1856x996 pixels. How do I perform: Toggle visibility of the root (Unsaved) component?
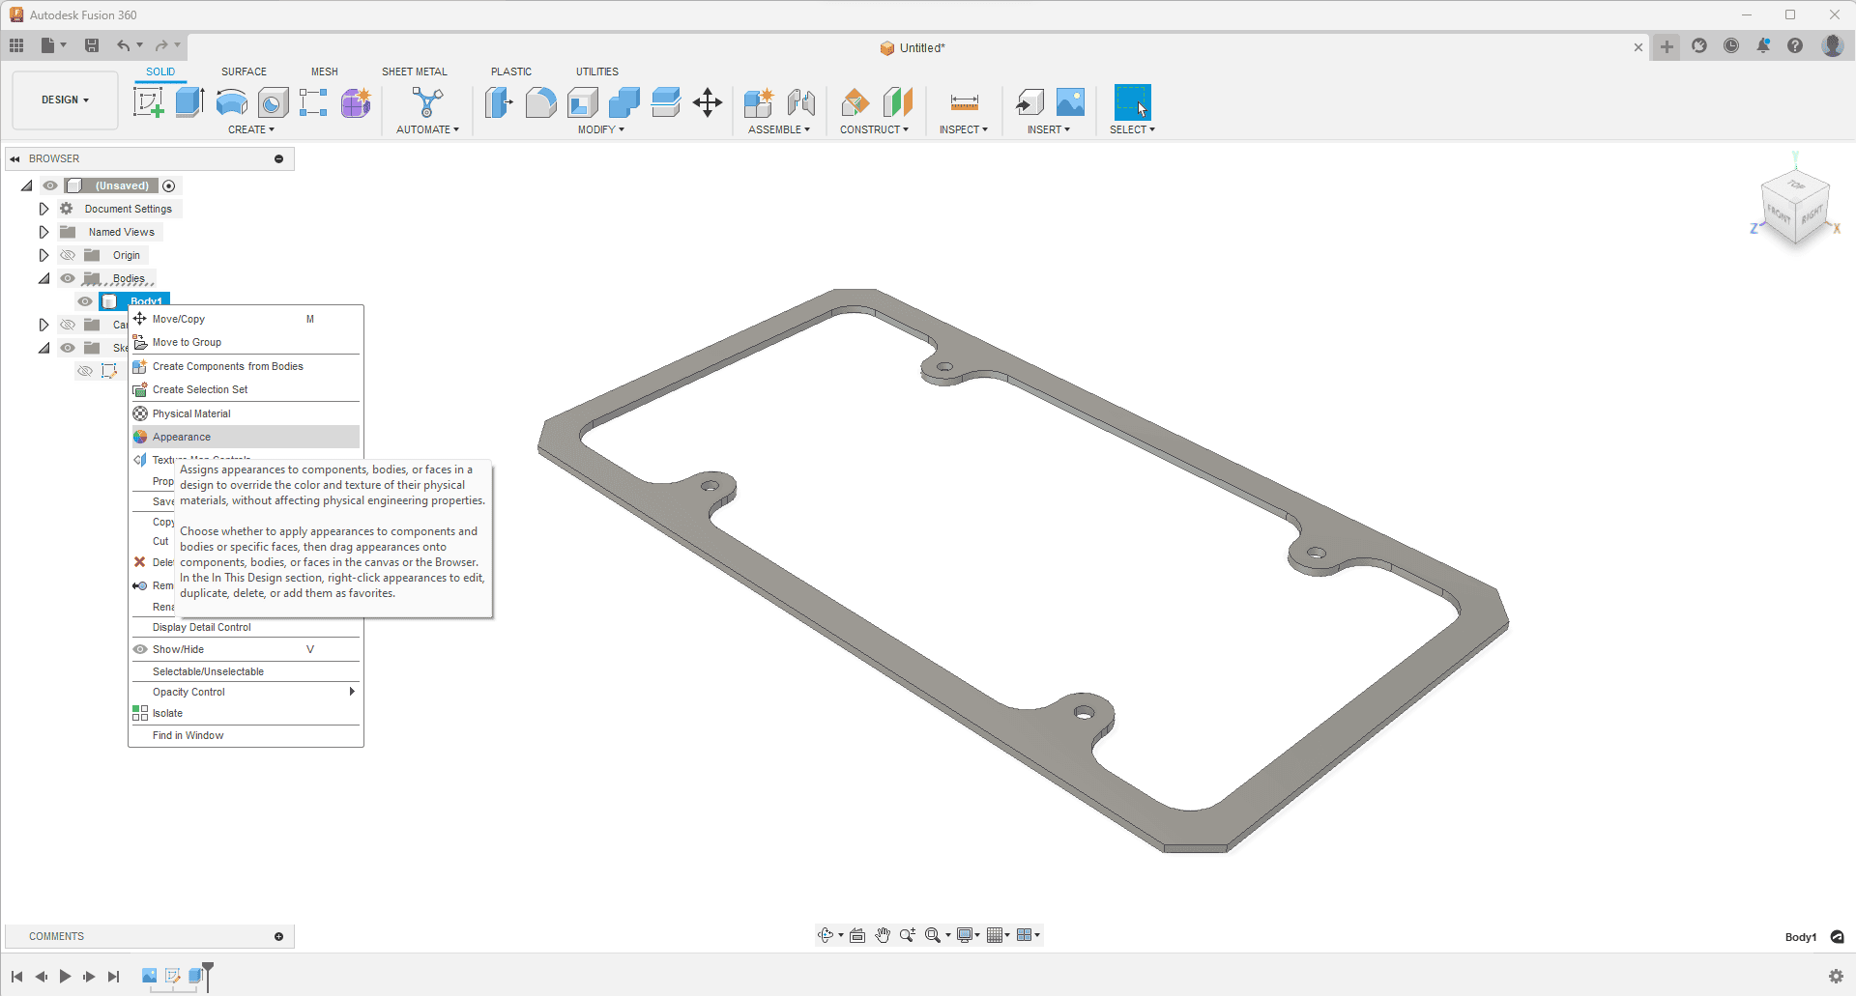(50, 185)
